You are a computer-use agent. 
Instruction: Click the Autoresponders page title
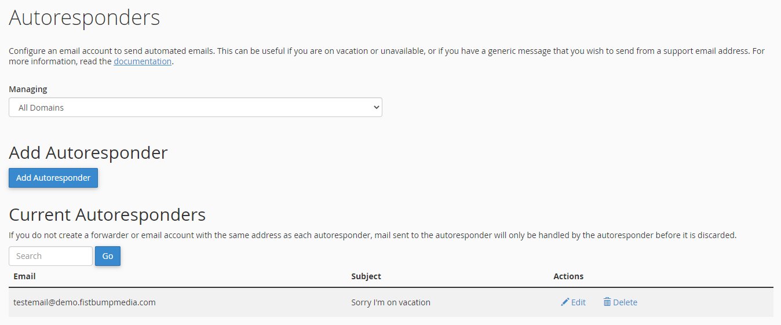pos(84,18)
